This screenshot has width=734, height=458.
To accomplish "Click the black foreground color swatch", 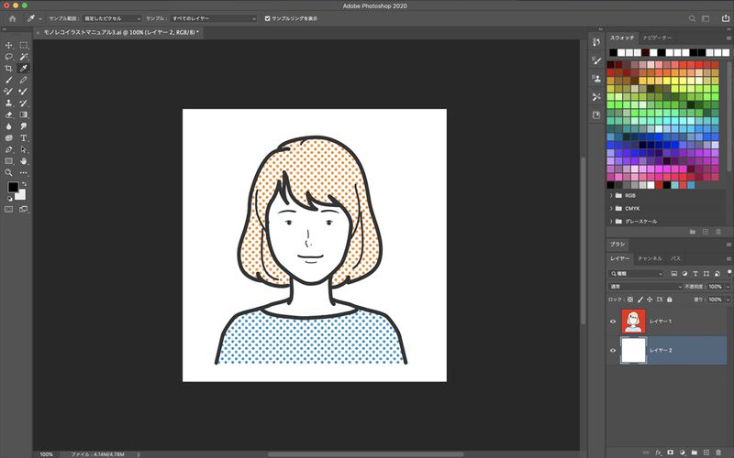I will (13, 187).
